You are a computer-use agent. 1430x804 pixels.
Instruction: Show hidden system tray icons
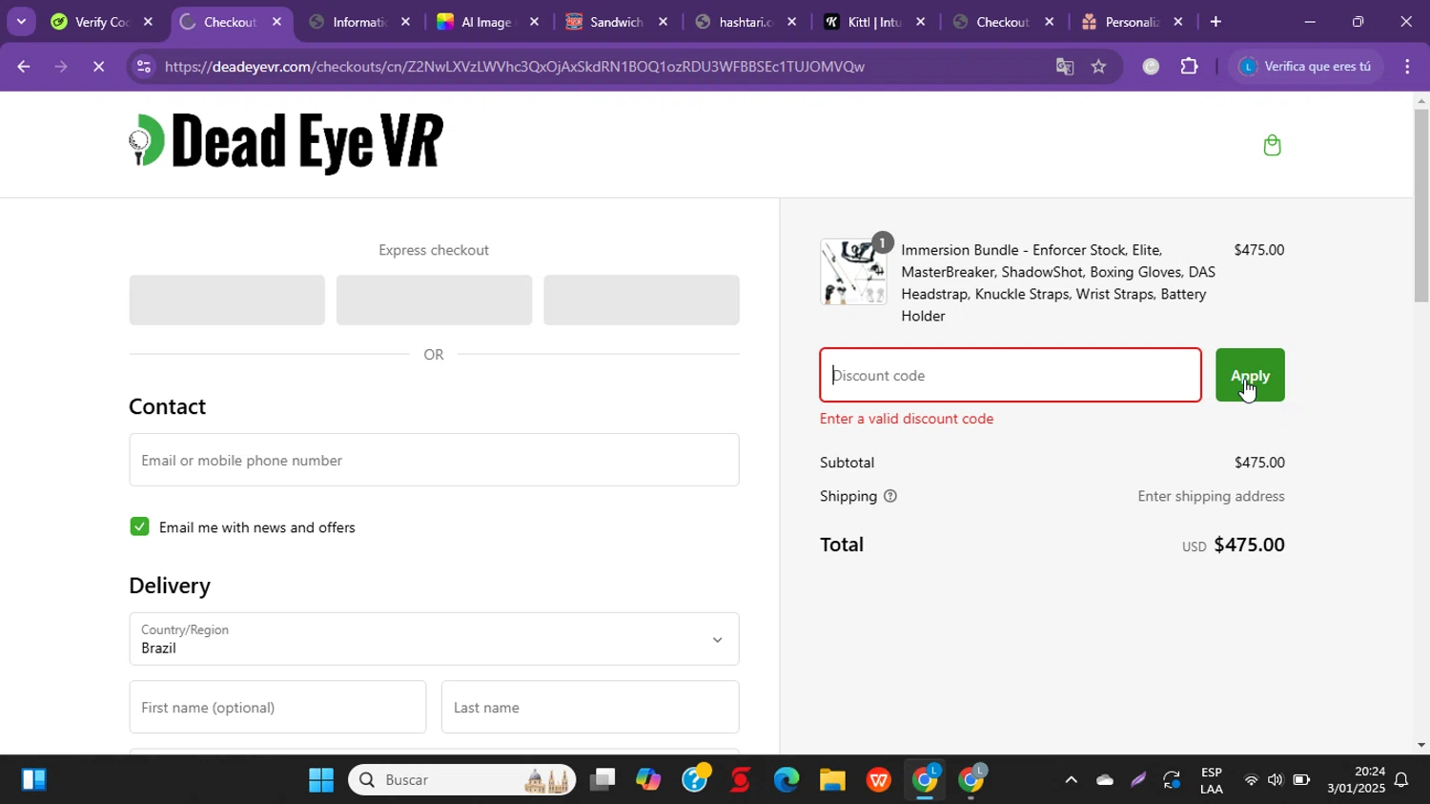click(1071, 780)
